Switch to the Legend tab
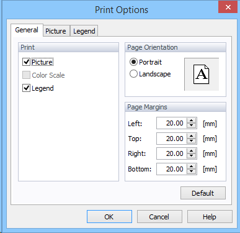The image size is (240, 233). pos(84,31)
